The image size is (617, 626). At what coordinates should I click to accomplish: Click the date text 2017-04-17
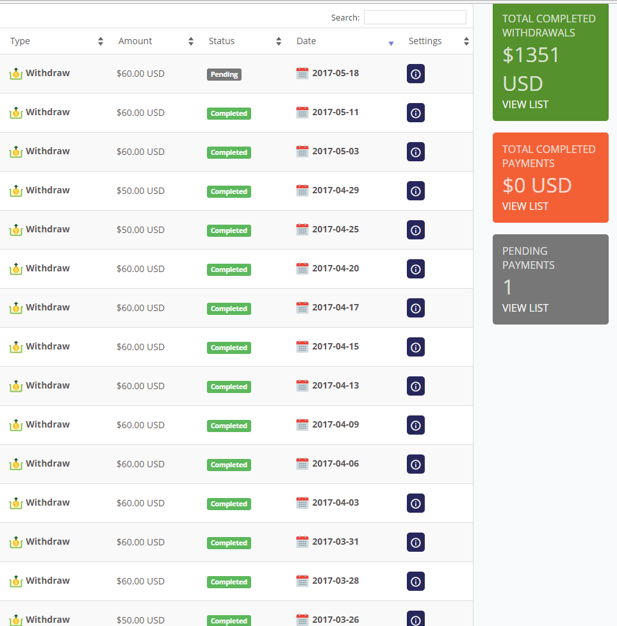pos(335,307)
